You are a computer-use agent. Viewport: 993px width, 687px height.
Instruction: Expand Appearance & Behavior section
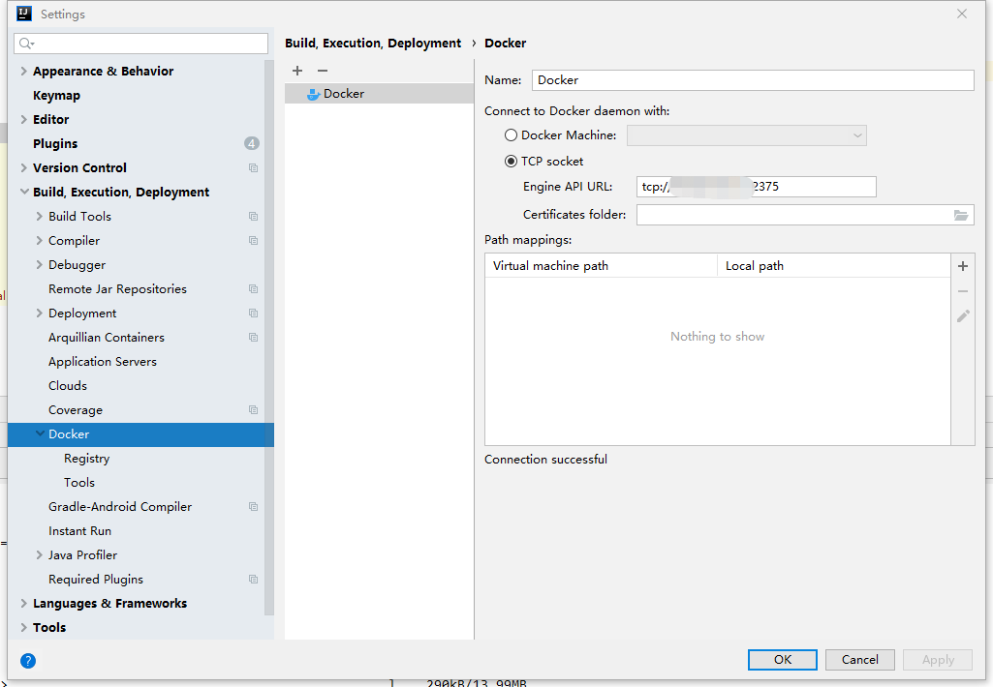(x=23, y=71)
